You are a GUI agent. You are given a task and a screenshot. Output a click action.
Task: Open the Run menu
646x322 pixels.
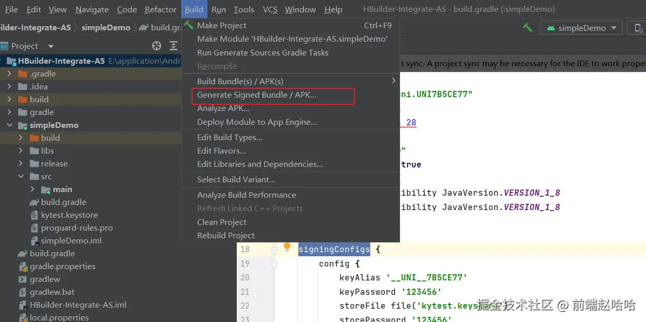tap(219, 9)
